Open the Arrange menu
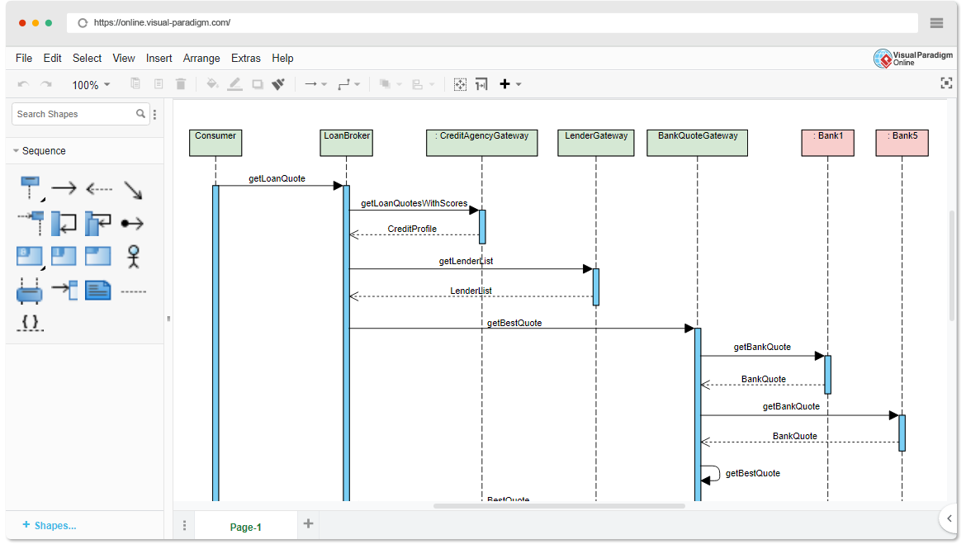 201,58
